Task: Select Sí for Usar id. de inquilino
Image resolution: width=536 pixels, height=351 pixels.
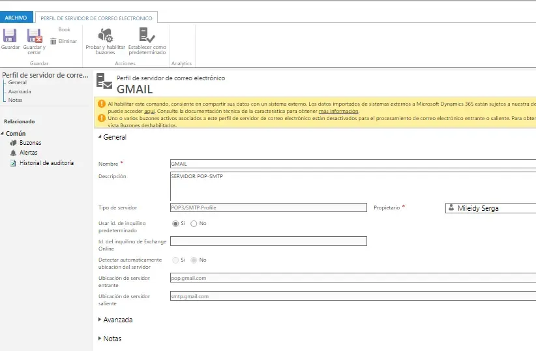Action: 175,224
